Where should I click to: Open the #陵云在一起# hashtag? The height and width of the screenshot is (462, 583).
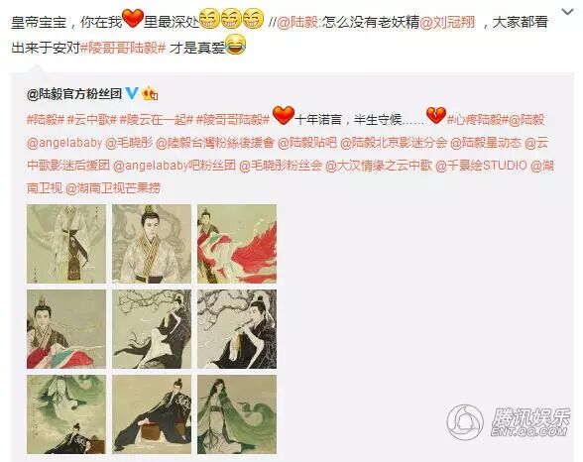pos(157,120)
